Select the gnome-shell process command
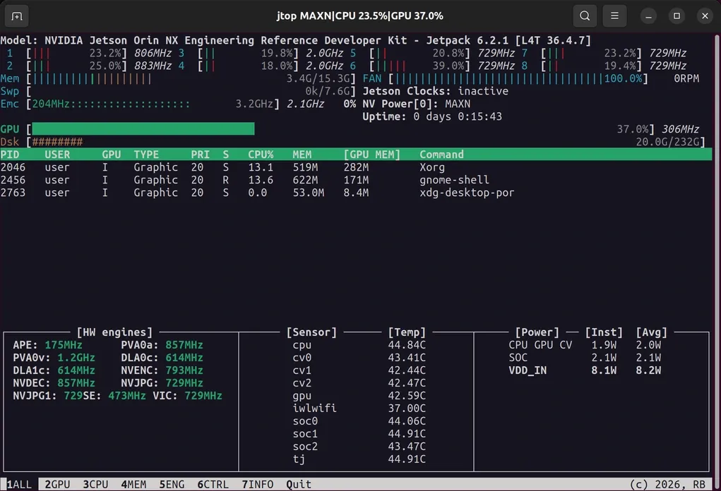 (454, 180)
